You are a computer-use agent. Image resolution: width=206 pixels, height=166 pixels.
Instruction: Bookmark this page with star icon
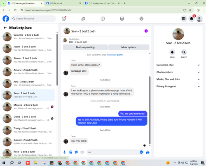[190, 10]
